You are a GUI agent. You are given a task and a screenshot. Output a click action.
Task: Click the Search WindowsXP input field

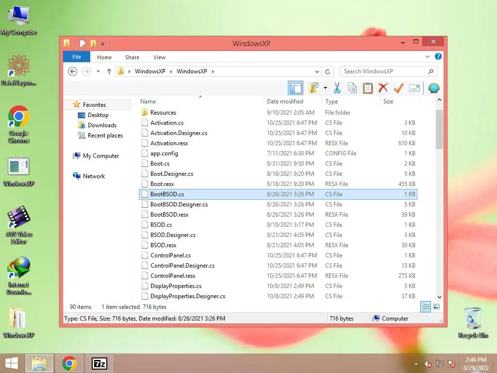[388, 71]
